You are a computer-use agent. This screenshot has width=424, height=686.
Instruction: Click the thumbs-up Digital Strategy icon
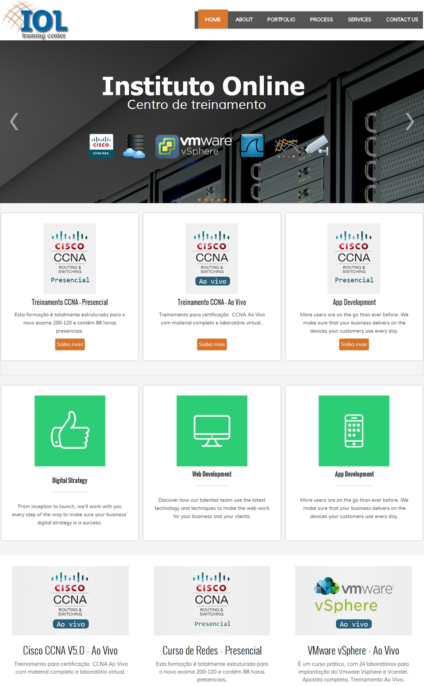point(70,431)
